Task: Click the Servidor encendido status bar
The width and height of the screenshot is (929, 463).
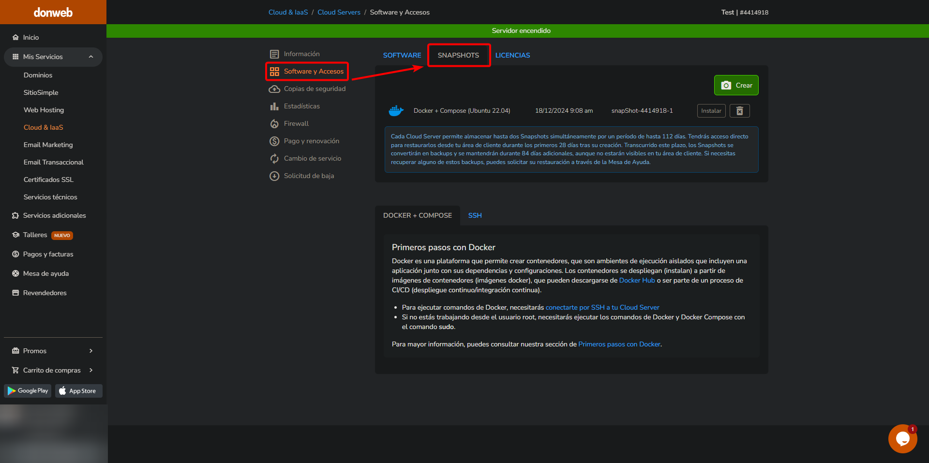Action: pyautogui.click(x=518, y=30)
